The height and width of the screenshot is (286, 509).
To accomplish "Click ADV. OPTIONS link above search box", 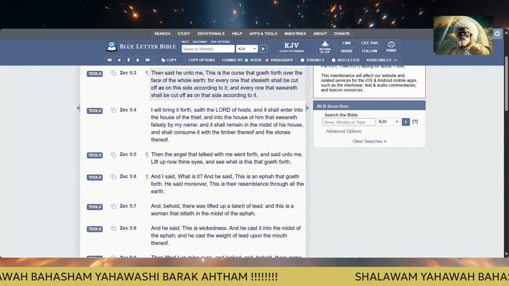I will (x=220, y=42).
